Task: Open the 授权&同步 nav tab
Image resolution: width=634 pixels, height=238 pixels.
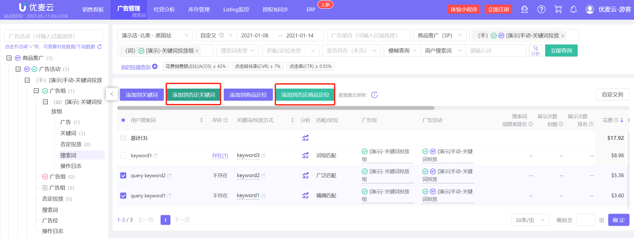Action: click(x=275, y=10)
